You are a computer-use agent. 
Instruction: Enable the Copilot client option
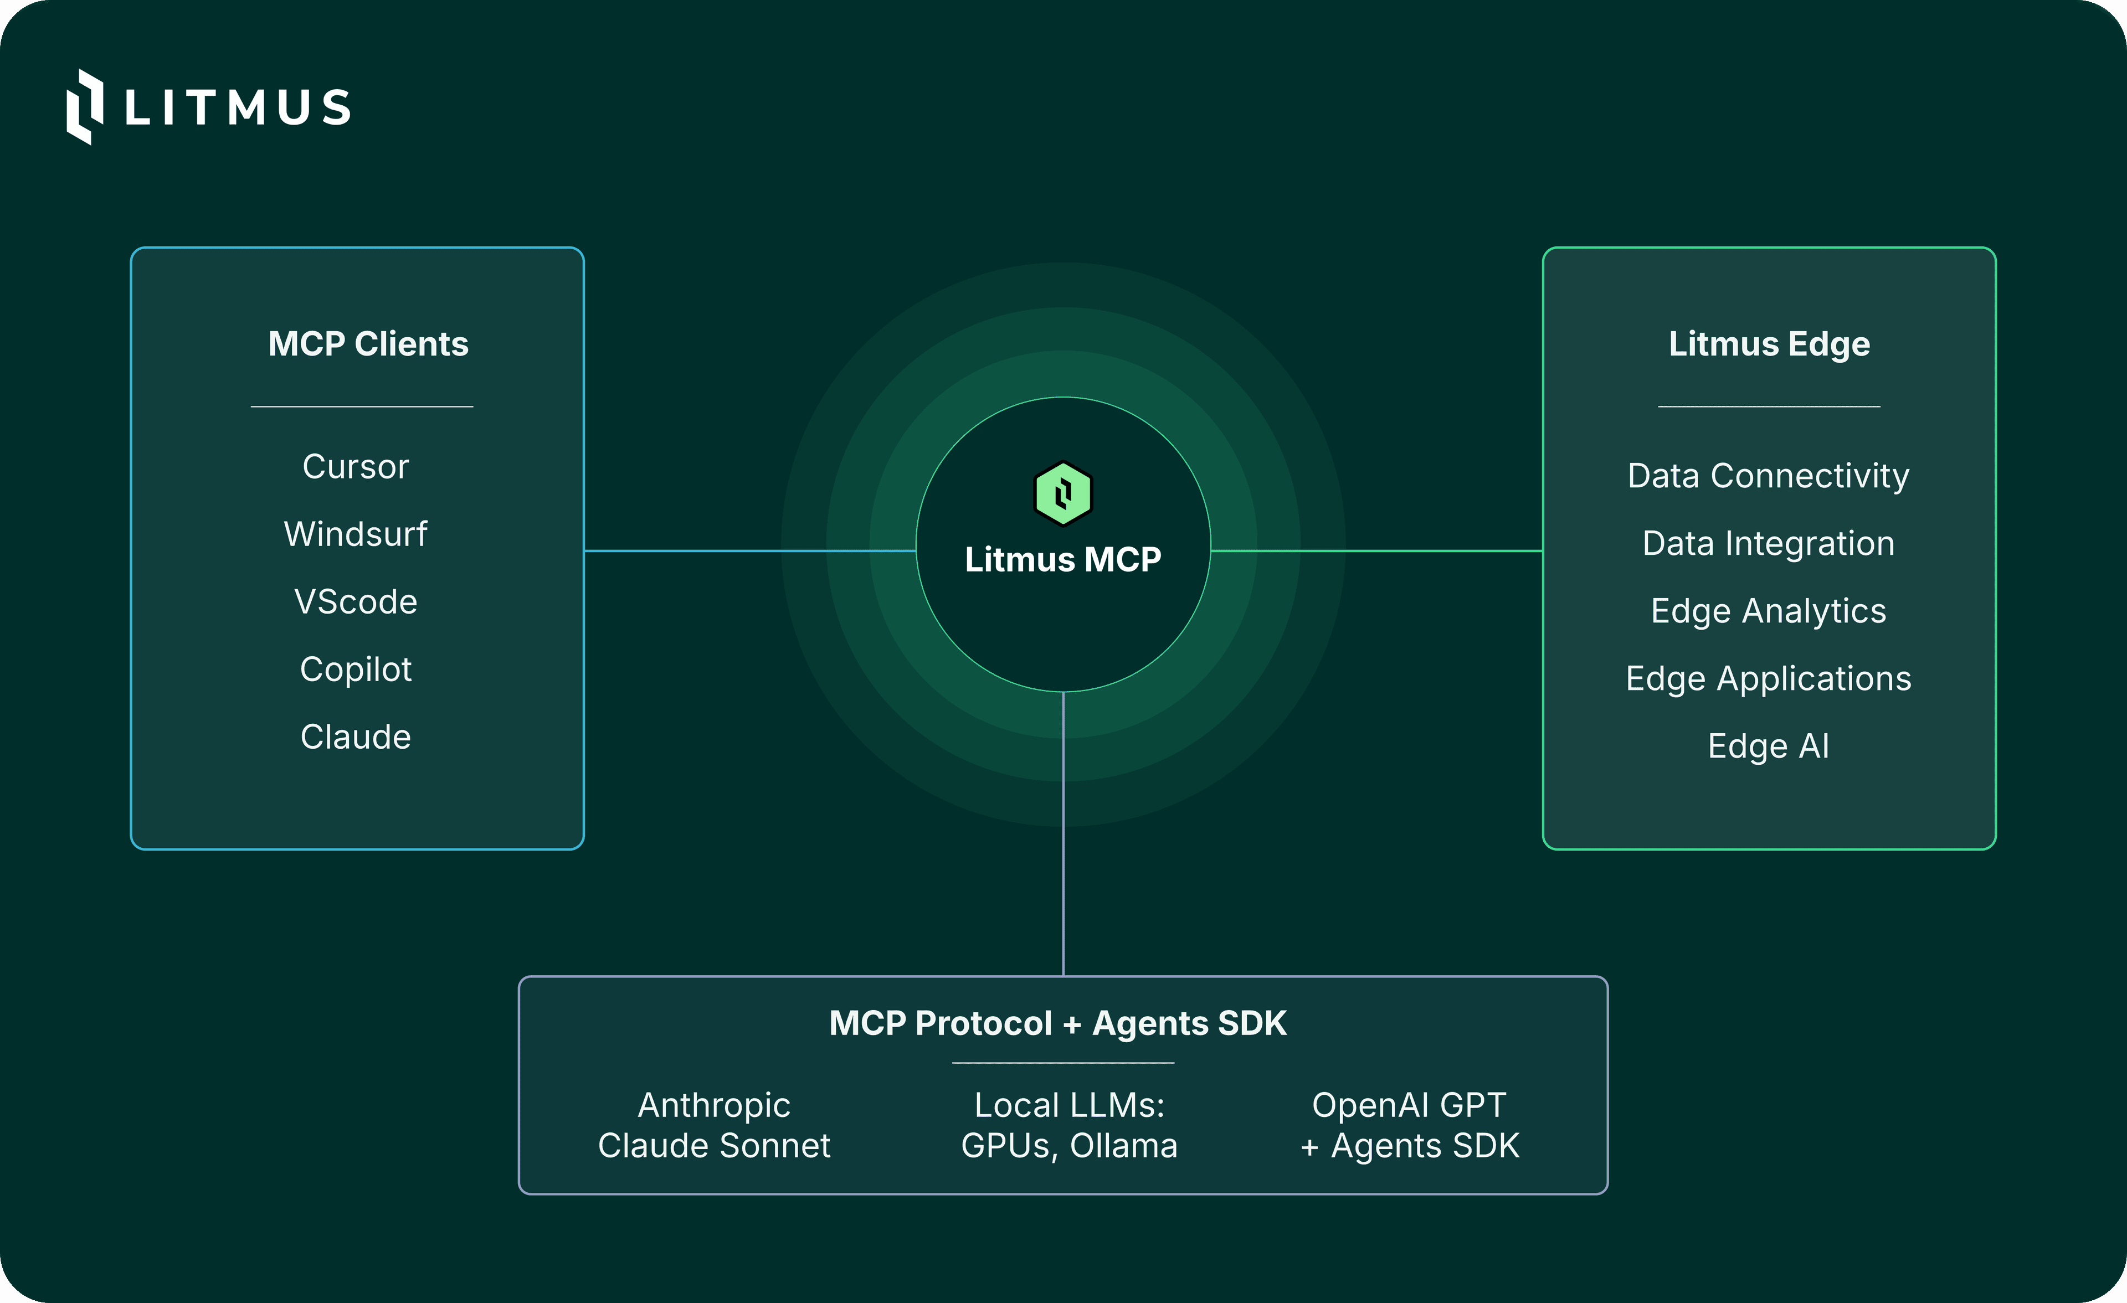pyautogui.click(x=356, y=669)
